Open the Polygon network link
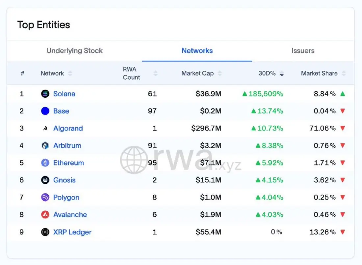The image size is (362, 265). click(66, 197)
